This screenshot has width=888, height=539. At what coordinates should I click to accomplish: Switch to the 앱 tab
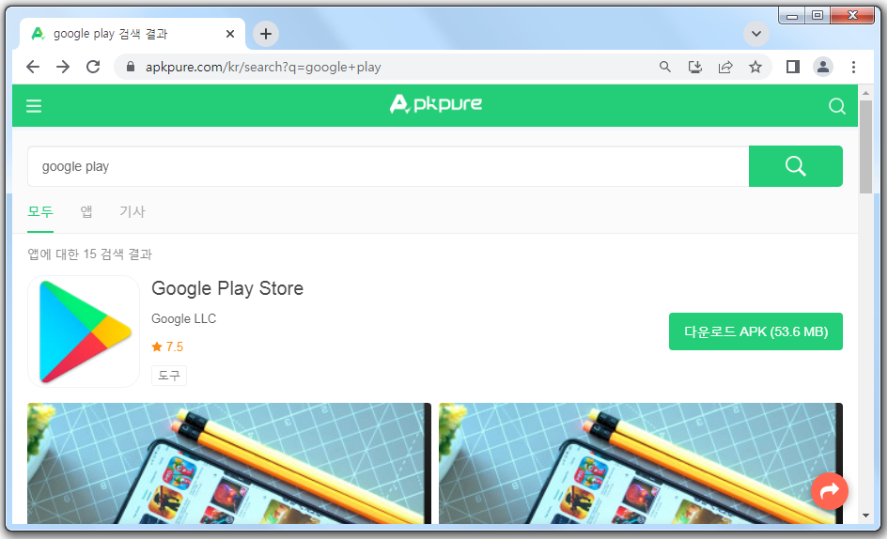(x=86, y=212)
